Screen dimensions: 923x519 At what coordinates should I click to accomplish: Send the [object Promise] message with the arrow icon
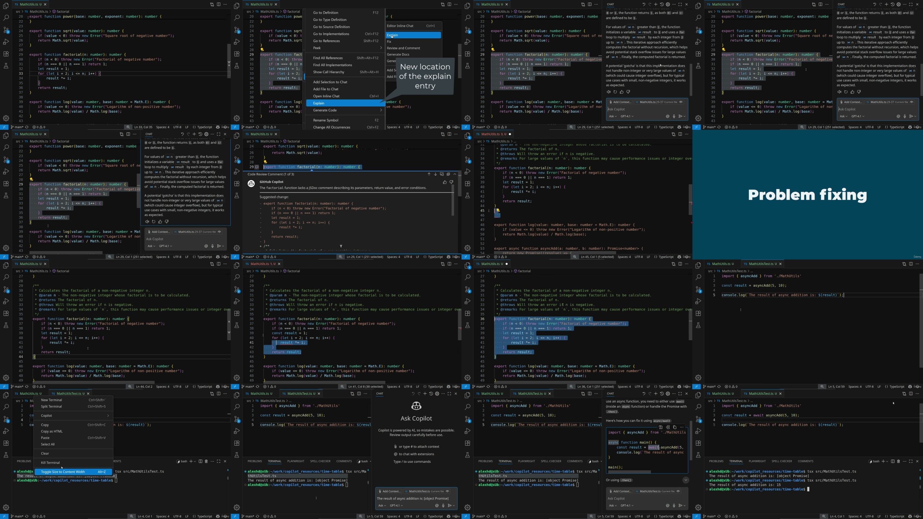pyautogui.click(x=450, y=505)
